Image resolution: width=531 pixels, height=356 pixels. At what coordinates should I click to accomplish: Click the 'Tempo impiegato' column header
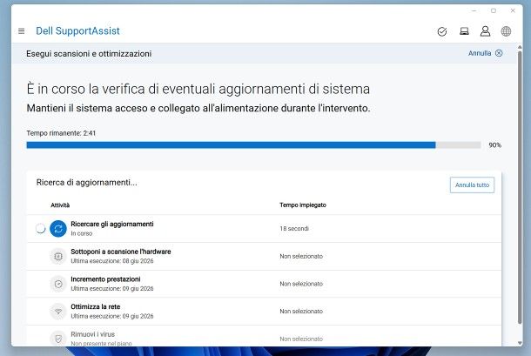coord(303,205)
